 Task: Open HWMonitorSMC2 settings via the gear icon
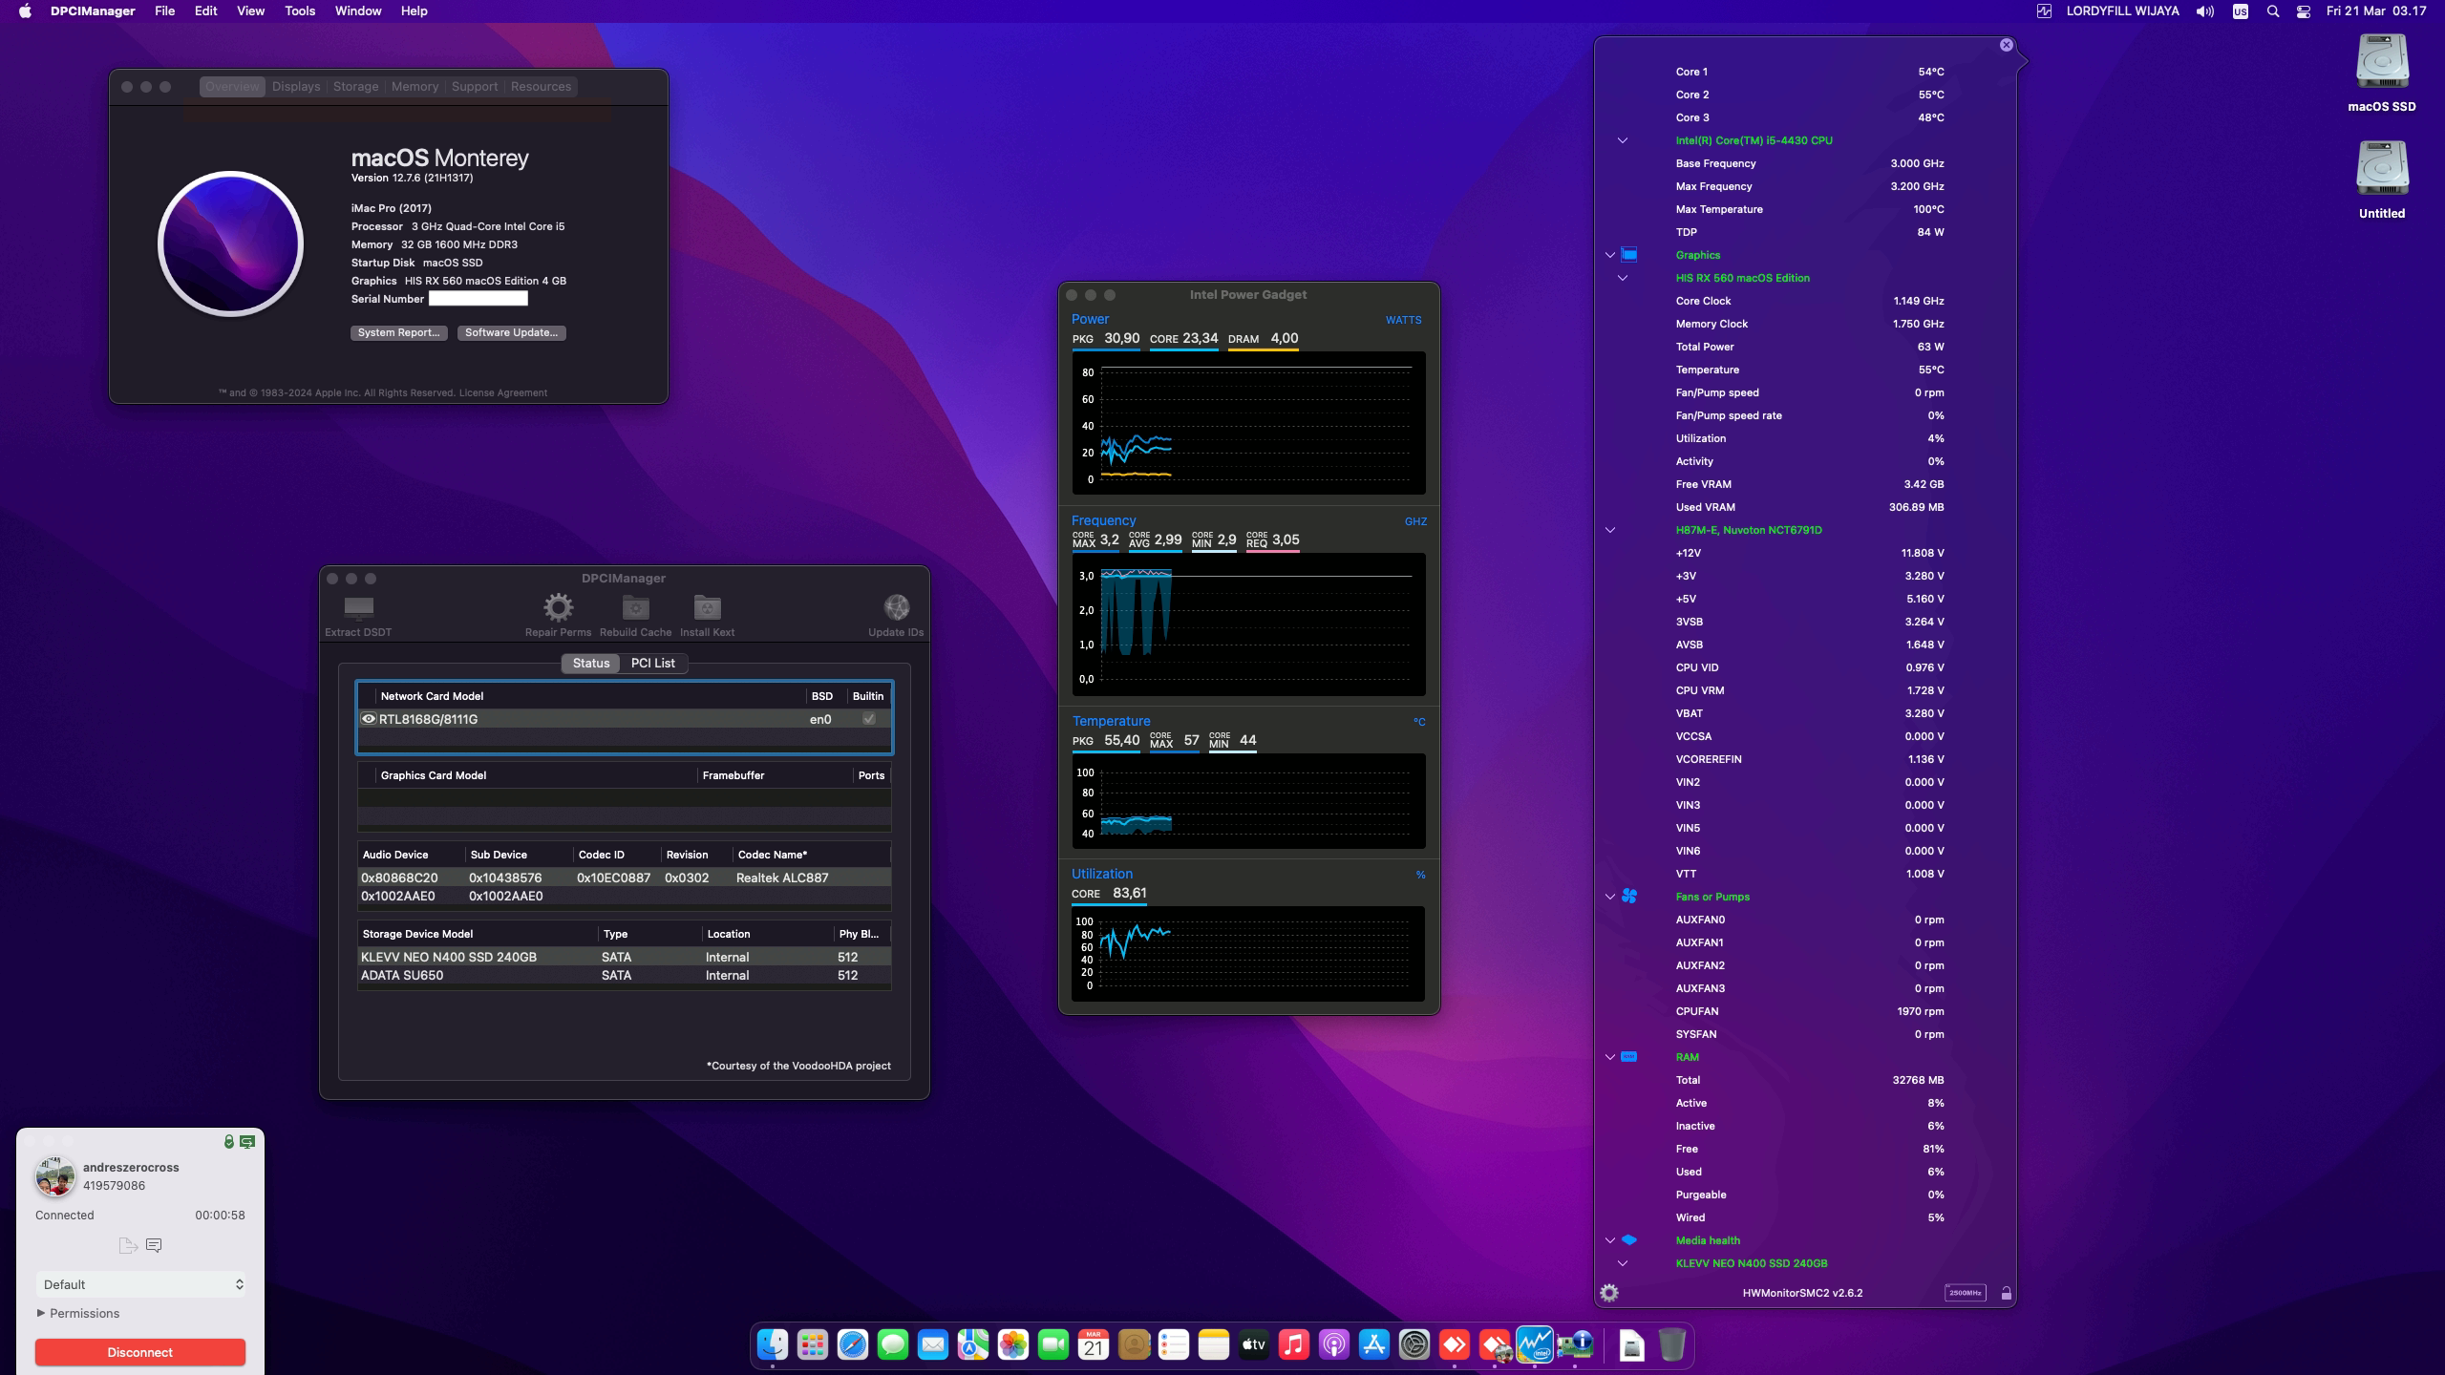[x=1611, y=1292]
